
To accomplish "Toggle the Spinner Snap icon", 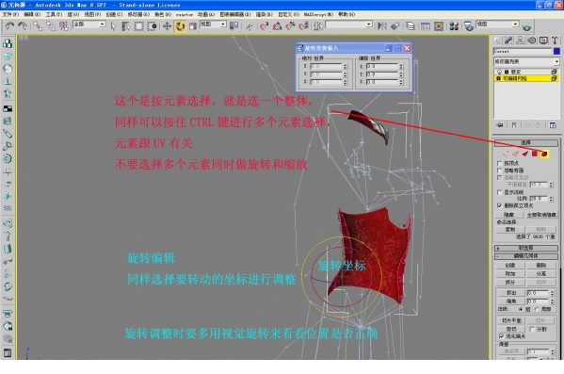I will 303,26.
